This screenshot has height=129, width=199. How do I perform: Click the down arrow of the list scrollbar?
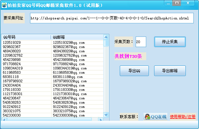tap(106, 115)
